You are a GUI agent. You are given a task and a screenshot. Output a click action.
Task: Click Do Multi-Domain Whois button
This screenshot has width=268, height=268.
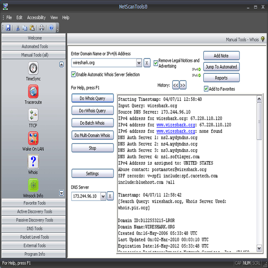(x=92, y=135)
